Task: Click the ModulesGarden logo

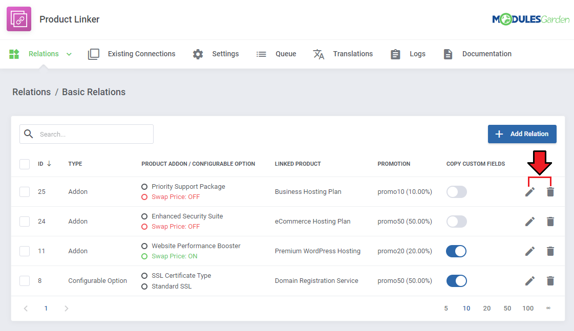Action: click(531, 19)
